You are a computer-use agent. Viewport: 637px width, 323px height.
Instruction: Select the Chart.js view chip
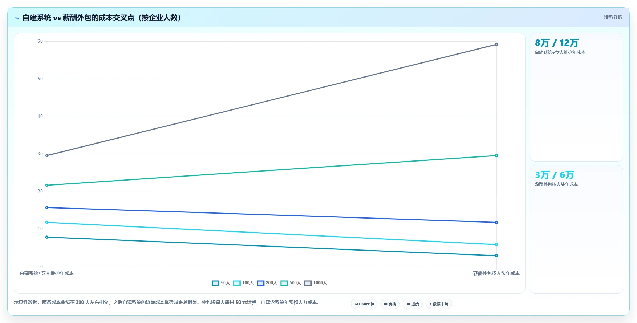pyautogui.click(x=364, y=304)
